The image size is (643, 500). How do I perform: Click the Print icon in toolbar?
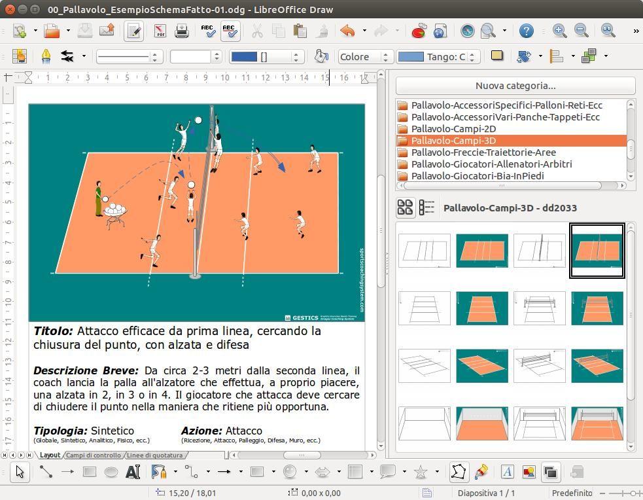click(182, 31)
